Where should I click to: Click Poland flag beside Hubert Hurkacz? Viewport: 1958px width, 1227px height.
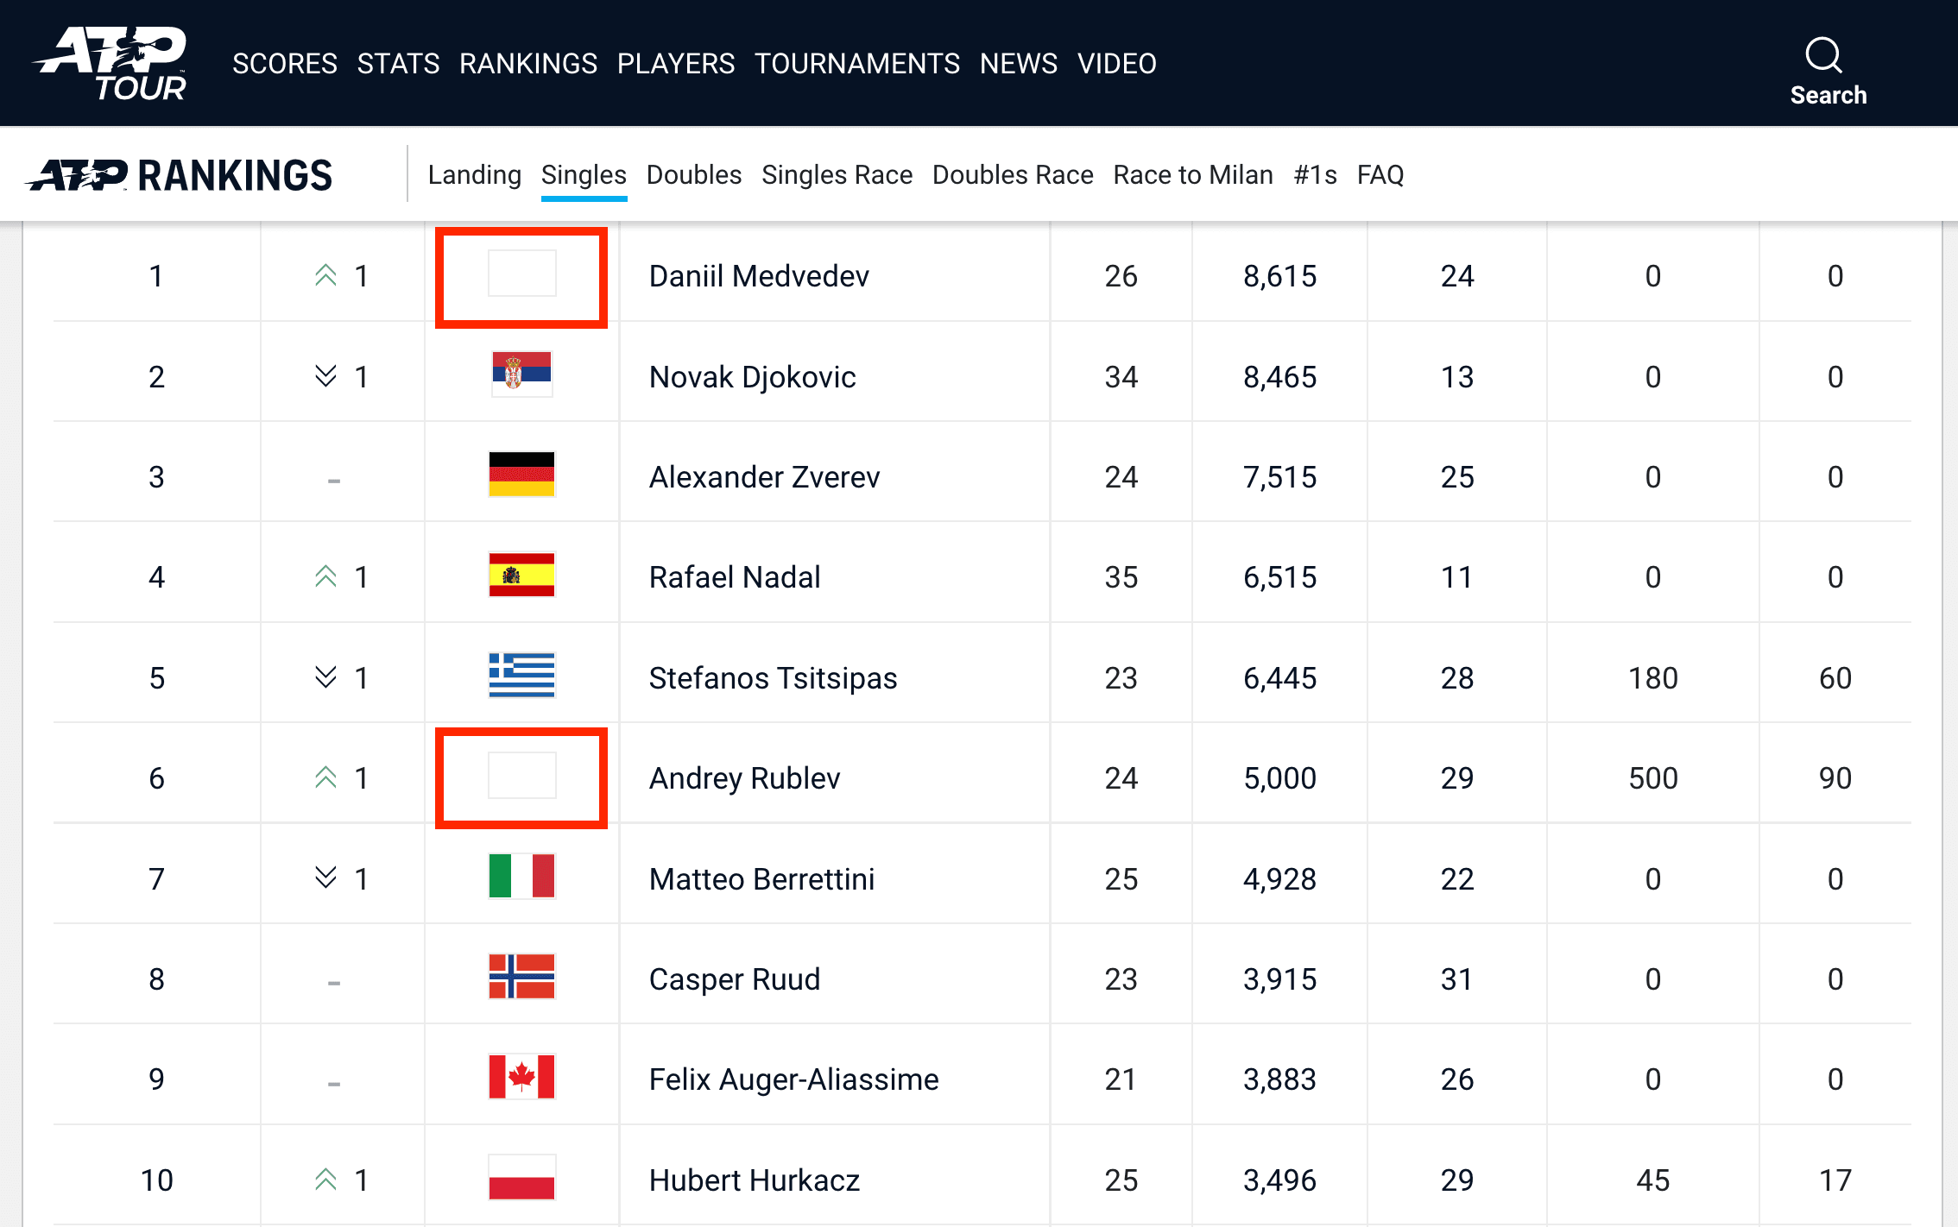[x=521, y=1177]
